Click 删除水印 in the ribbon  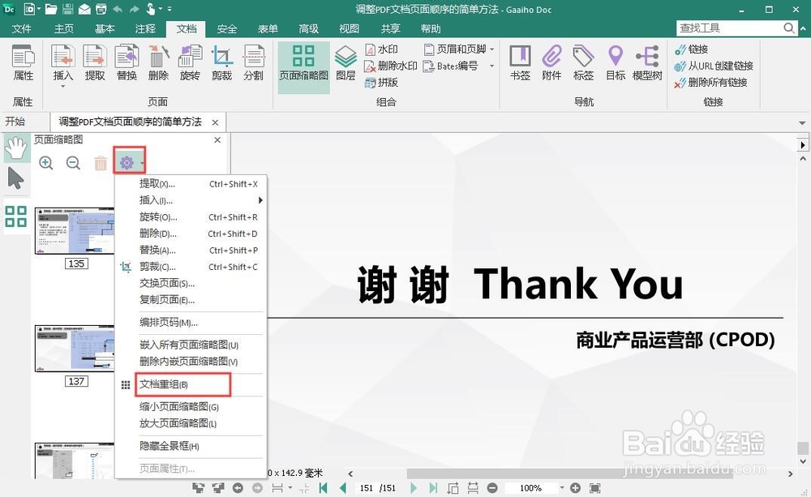(x=391, y=66)
